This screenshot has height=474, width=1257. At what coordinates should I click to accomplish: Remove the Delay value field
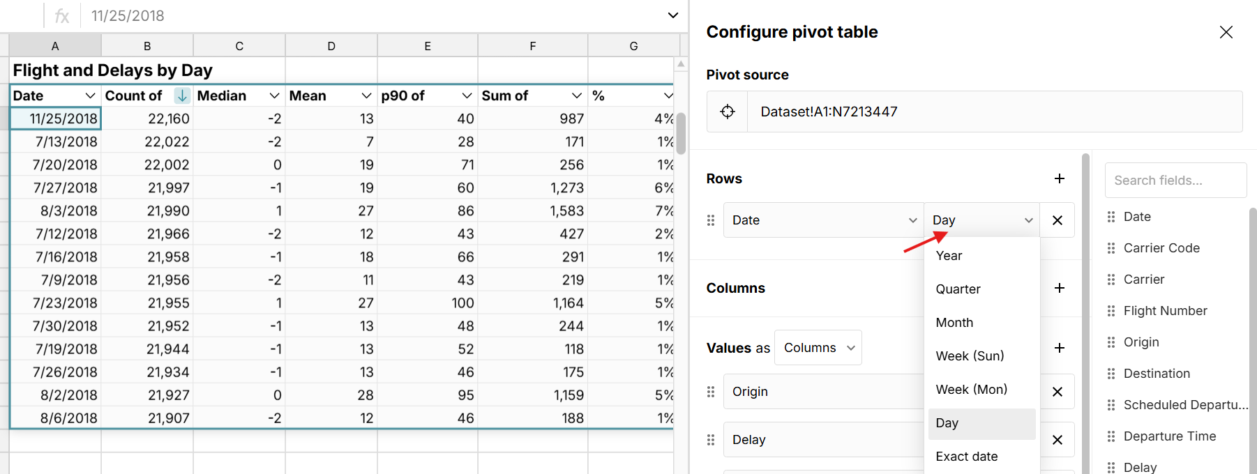[1057, 440]
